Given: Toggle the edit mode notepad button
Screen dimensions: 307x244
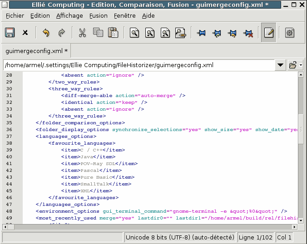Looking at the screenshot, I should pos(269,33).
